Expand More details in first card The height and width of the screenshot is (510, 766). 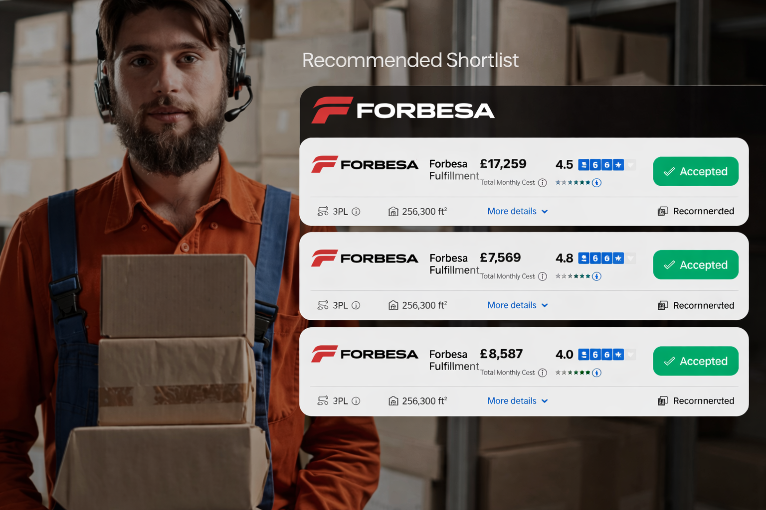518,211
